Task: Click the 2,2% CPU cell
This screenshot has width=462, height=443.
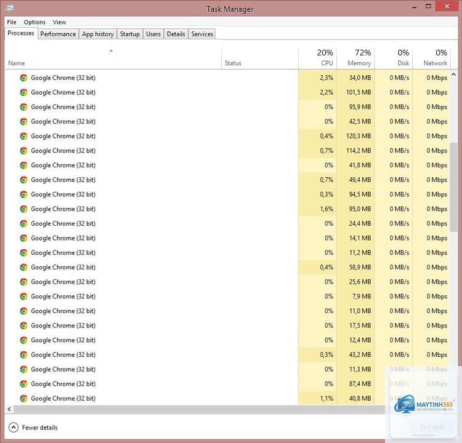Action: point(317,92)
